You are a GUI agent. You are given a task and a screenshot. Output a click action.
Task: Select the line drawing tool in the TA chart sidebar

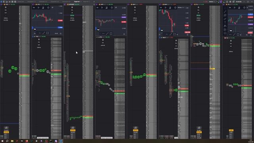(x=225, y=12)
